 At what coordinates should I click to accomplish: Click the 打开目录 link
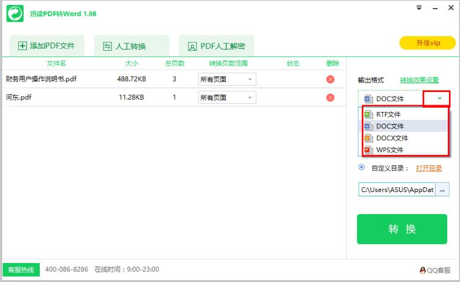pos(429,168)
